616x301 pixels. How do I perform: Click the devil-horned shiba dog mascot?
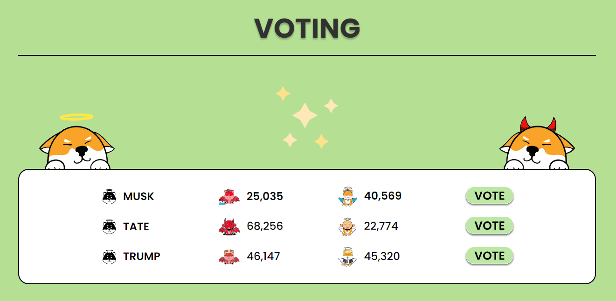537,144
